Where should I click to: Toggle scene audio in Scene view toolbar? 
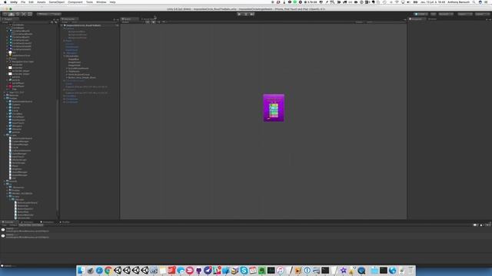[158, 22]
